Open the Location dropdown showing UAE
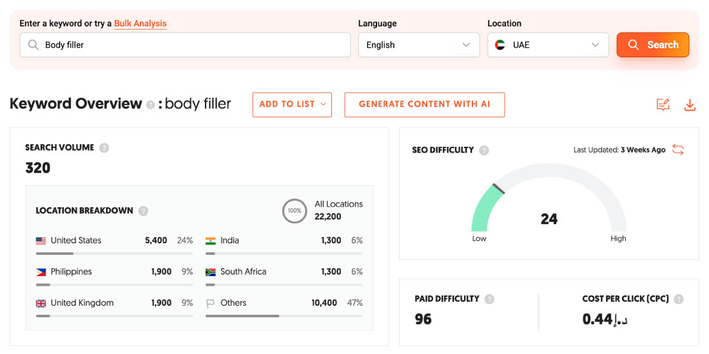 click(x=547, y=45)
